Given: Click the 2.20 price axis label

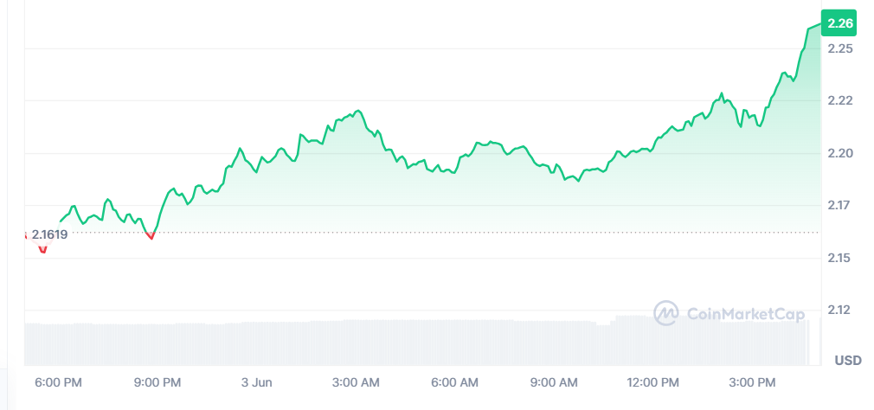Looking at the screenshot, I should pyautogui.click(x=840, y=154).
